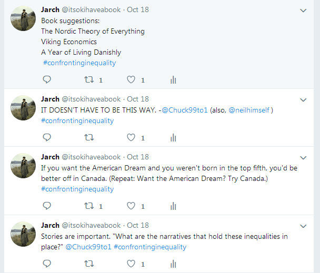Reply to the Stories are important tweet
Viewport: 320px width, 273px height.
(47, 264)
